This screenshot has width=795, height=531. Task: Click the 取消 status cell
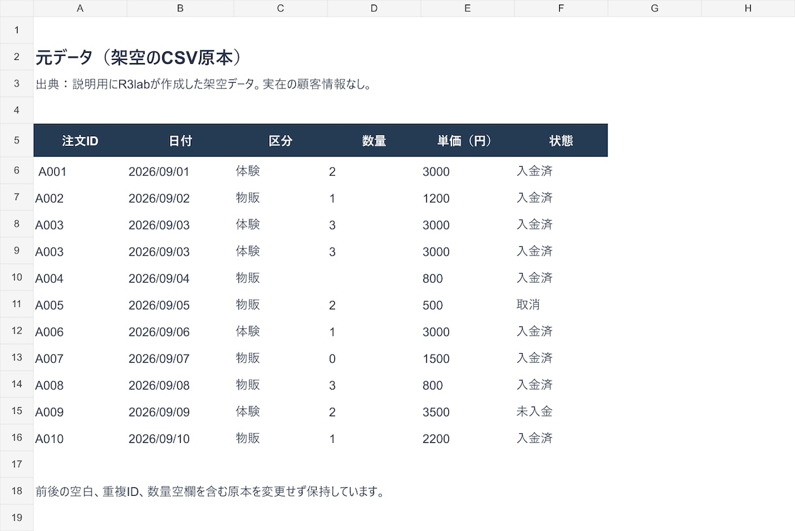coord(561,305)
